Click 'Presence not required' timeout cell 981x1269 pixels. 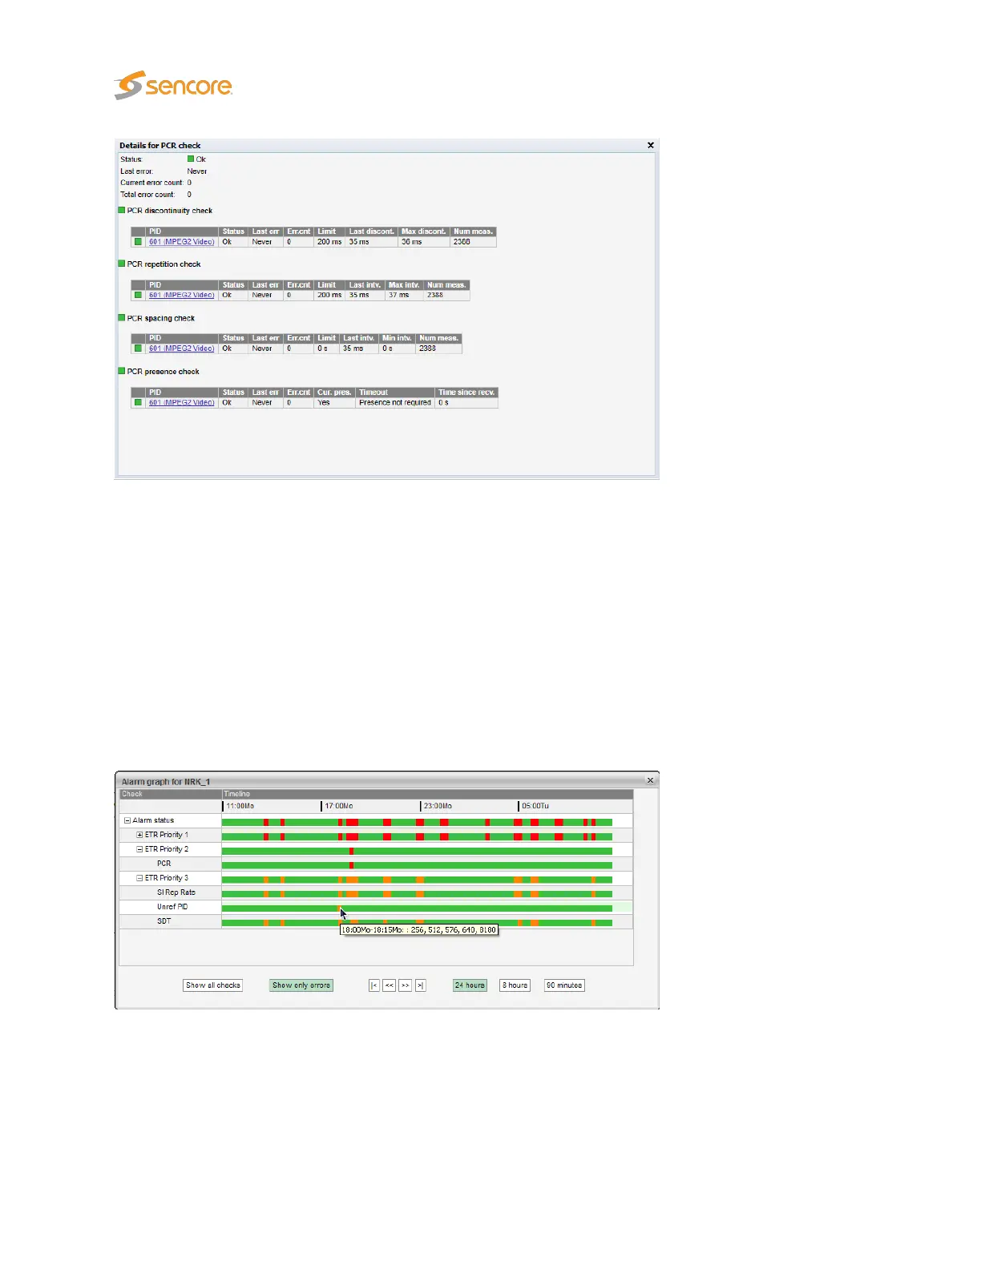395,403
